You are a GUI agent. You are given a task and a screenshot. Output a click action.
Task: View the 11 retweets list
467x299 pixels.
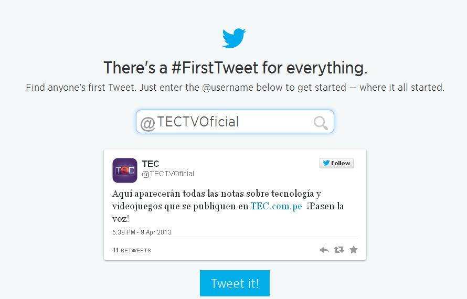point(132,250)
